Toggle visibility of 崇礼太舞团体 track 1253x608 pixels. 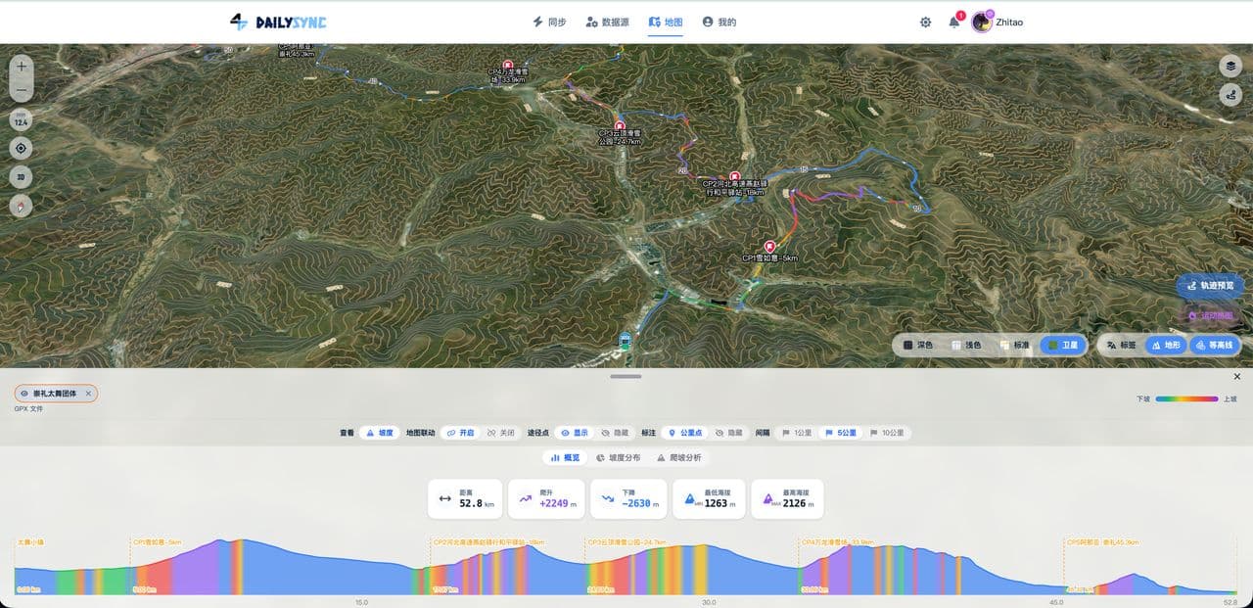(24, 394)
